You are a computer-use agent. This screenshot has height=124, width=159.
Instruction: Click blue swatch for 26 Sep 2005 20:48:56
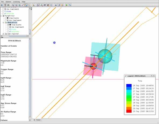[x=129, y=85]
